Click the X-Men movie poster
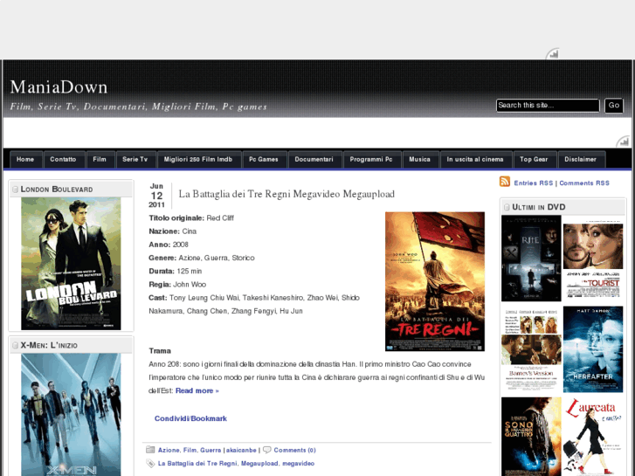The image size is (635, 476). (71, 414)
